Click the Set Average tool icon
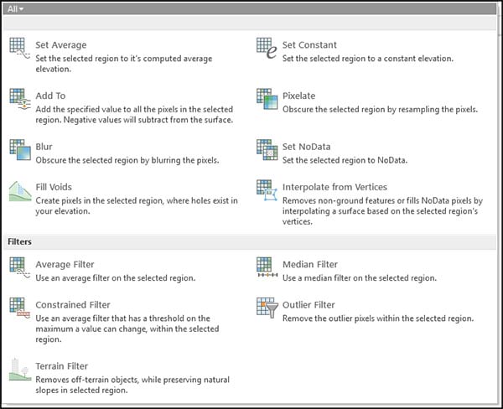 (19, 49)
